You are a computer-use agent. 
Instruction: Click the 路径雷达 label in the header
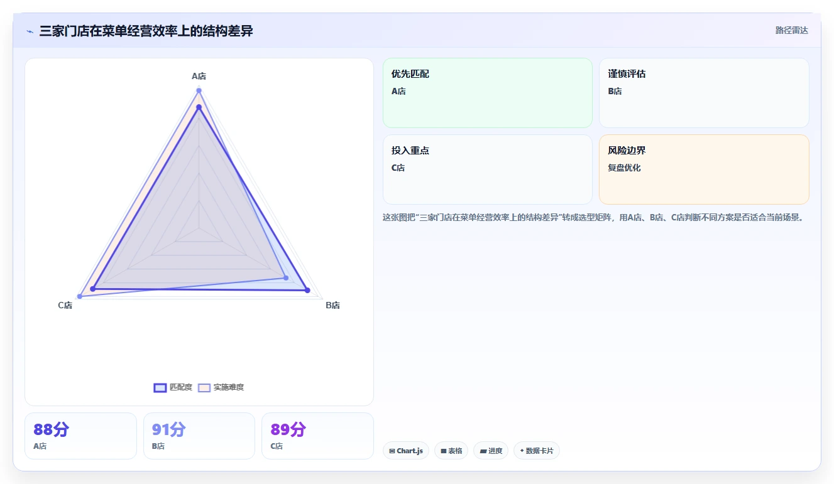tap(792, 30)
